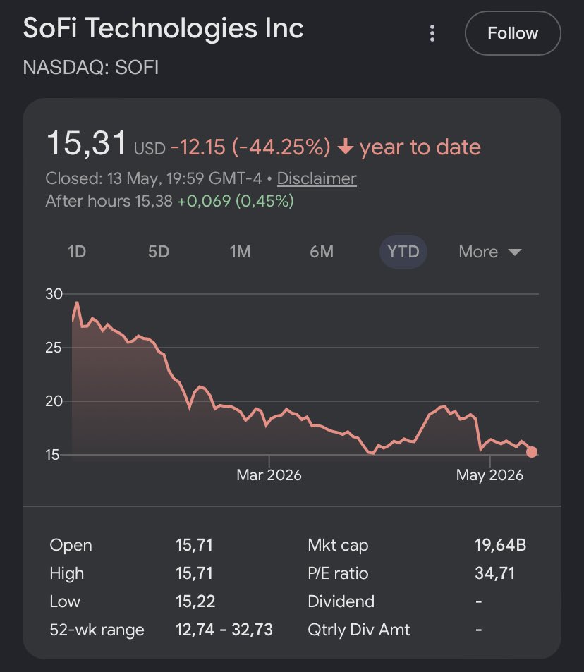Click the 20 y-axis label
This screenshot has height=672, width=584.
54,401
